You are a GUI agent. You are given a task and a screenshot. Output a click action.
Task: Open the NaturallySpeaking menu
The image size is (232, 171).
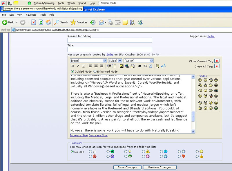44,3
